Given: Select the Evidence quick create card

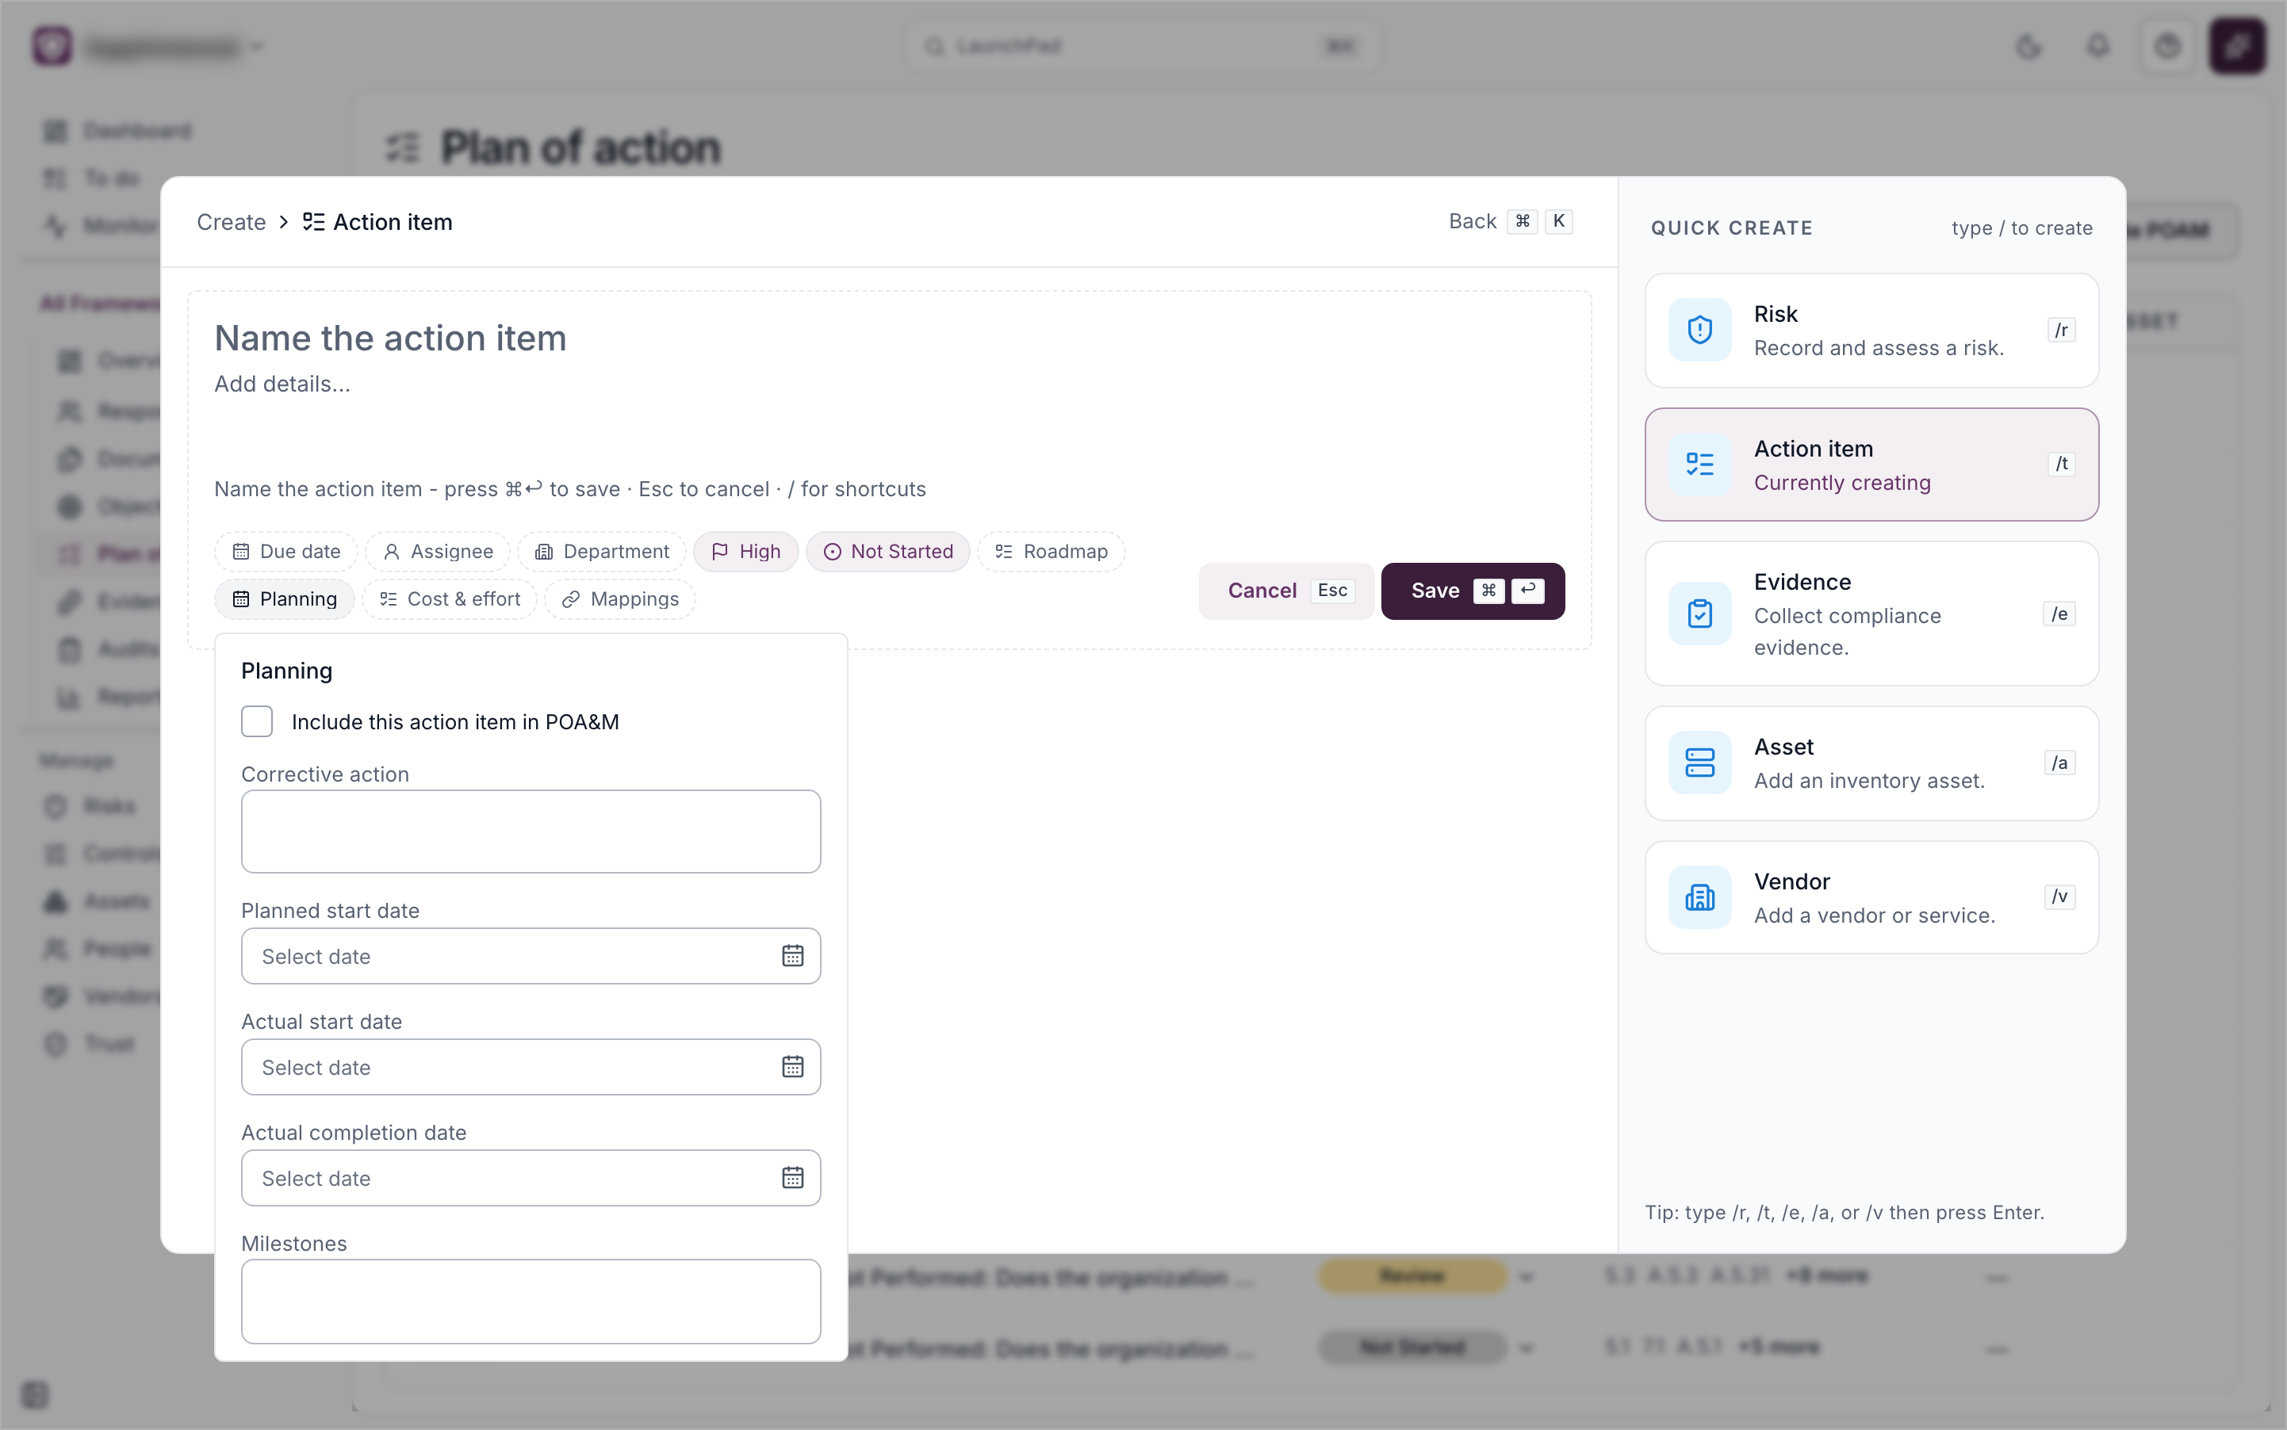Looking at the screenshot, I should (x=1871, y=614).
